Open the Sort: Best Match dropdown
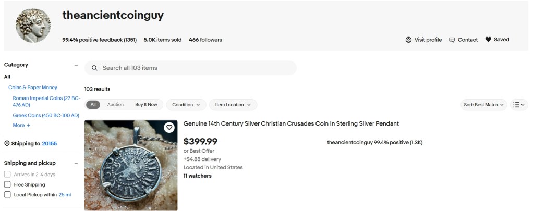The width and height of the screenshot is (534, 211). [x=484, y=105]
